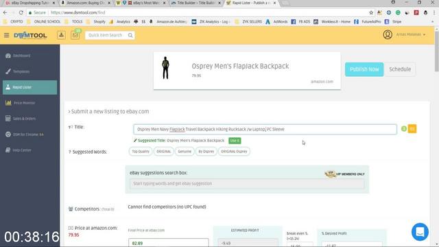Bookmark the page with the star icon
This screenshot has height=247, width=439.
(371, 12)
